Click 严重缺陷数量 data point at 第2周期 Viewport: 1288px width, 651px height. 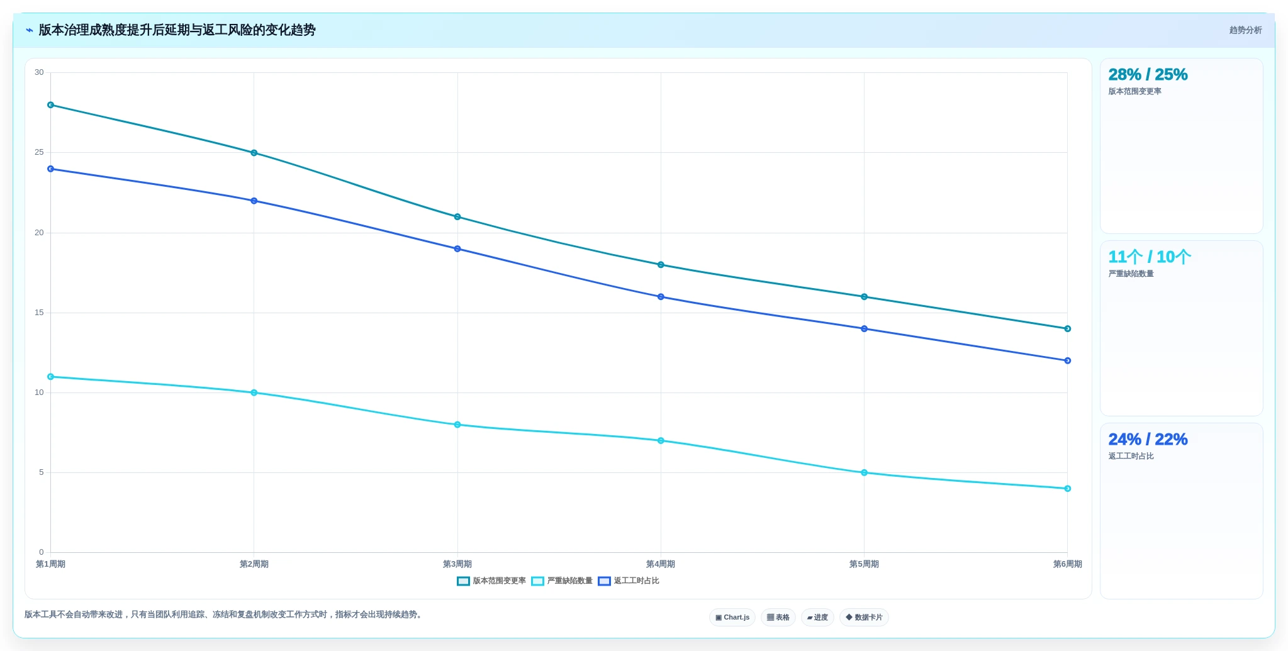tap(254, 393)
